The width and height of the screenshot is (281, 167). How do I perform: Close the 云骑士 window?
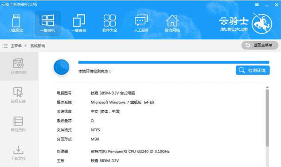coord(277,5)
